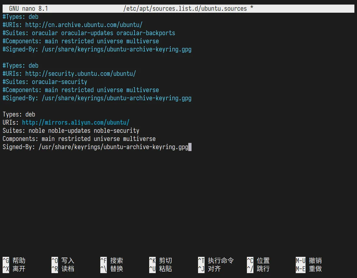
Task: Click the file path in the title bar
Action: tap(185, 8)
